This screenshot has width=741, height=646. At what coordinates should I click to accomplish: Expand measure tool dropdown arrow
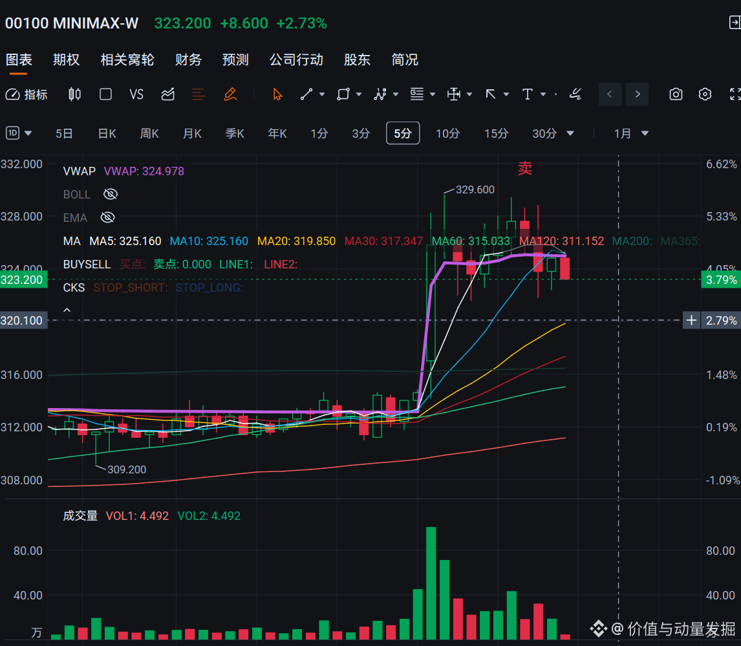[469, 94]
